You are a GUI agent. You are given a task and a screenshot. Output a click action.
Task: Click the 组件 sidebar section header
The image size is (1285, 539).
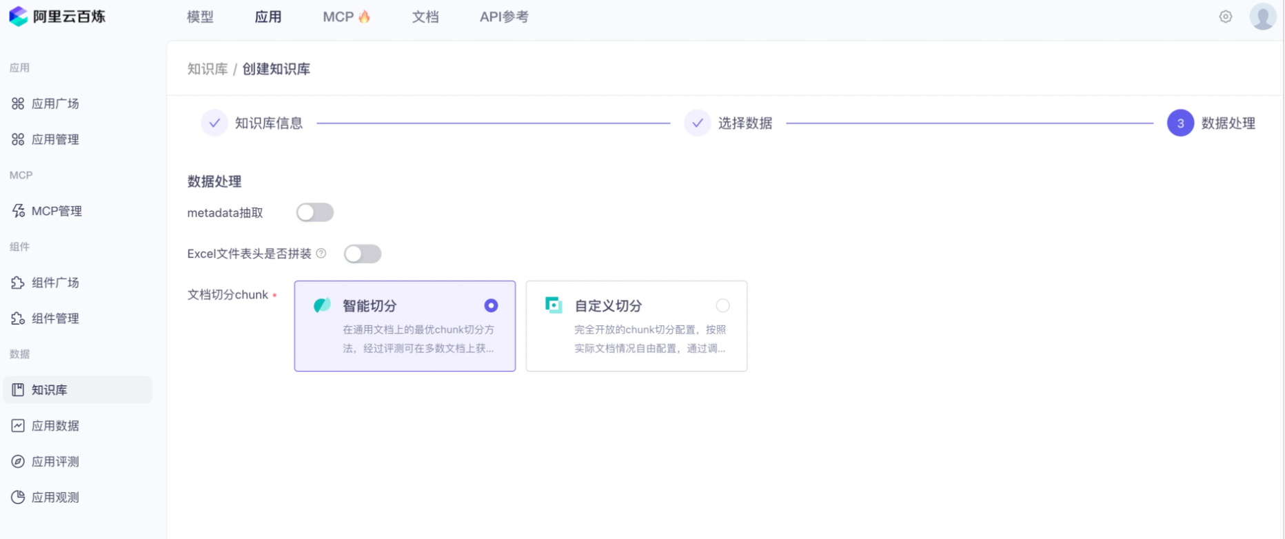coord(19,247)
